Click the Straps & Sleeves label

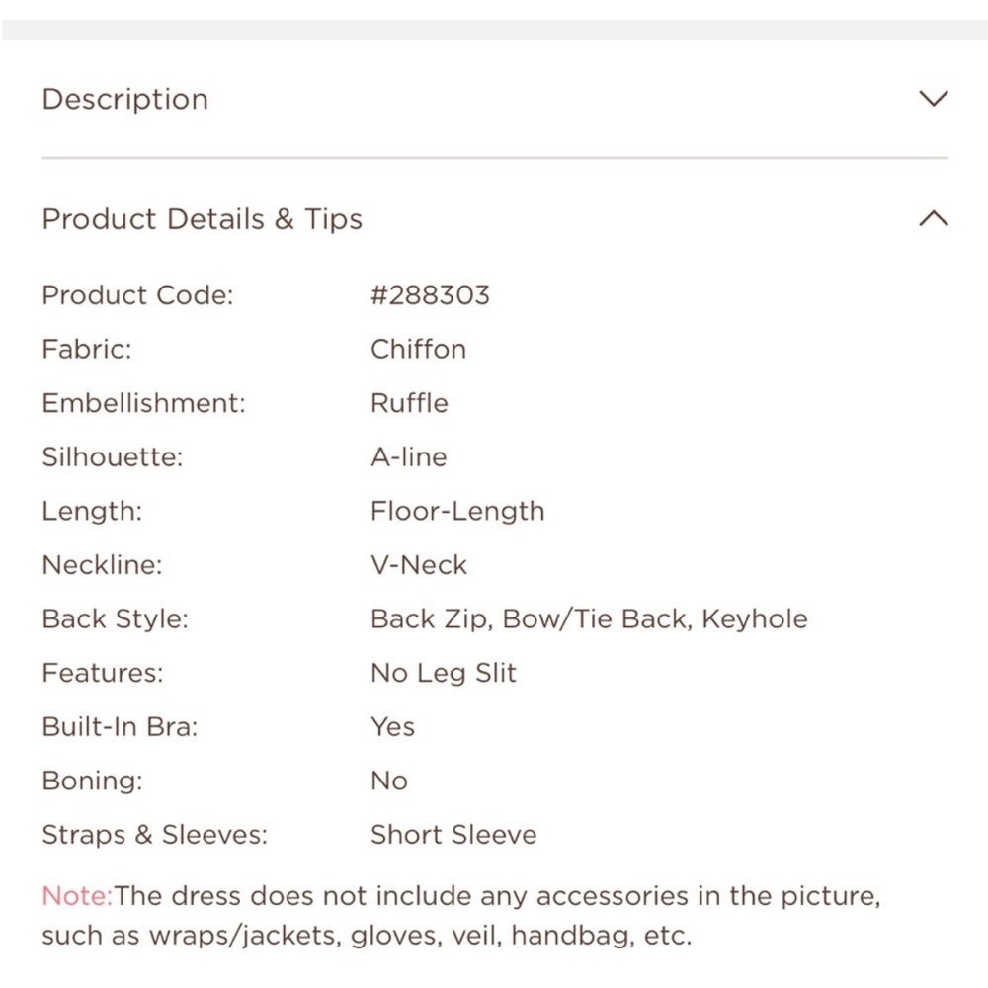pyautogui.click(x=154, y=835)
